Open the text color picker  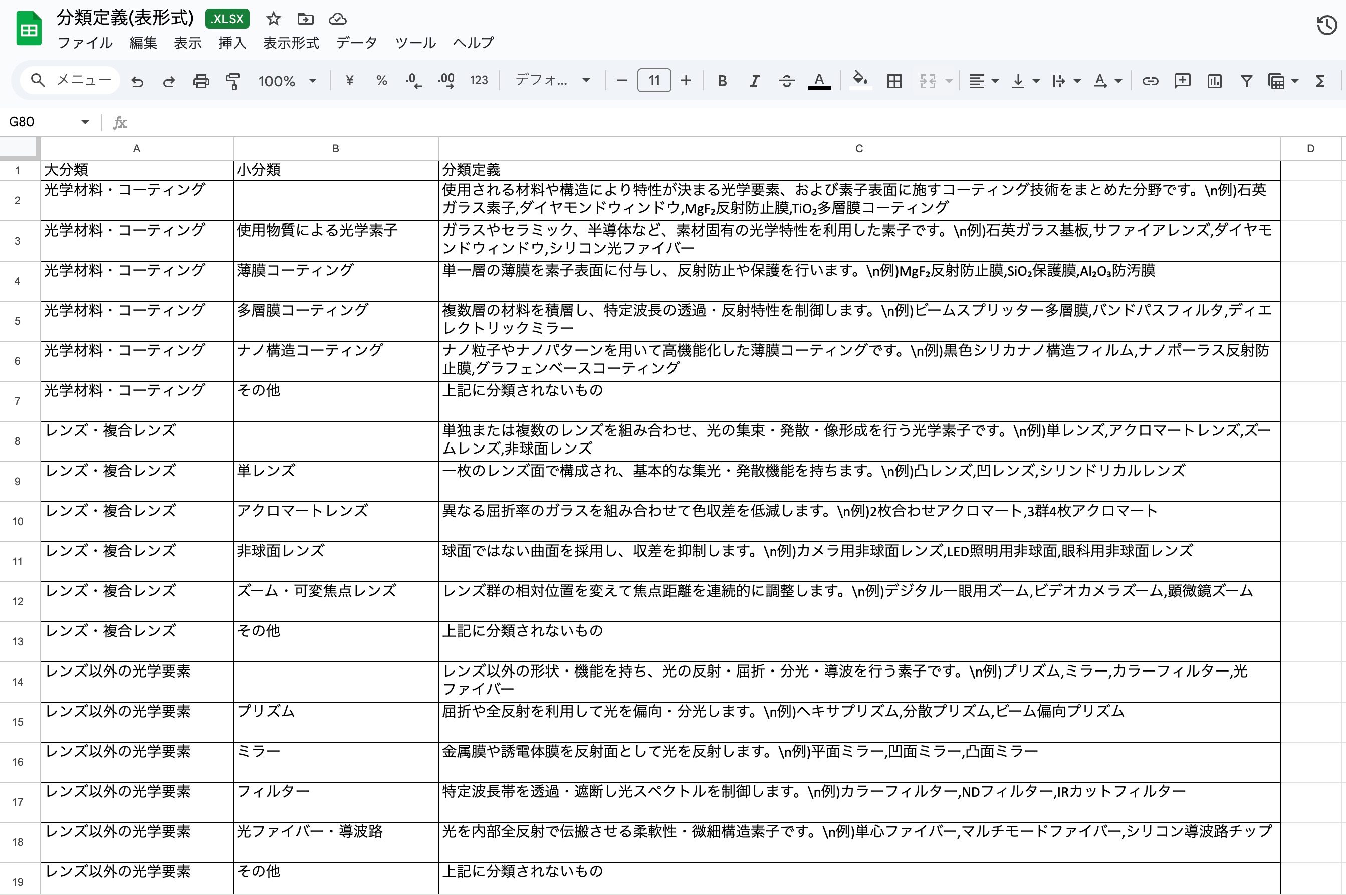819,81
